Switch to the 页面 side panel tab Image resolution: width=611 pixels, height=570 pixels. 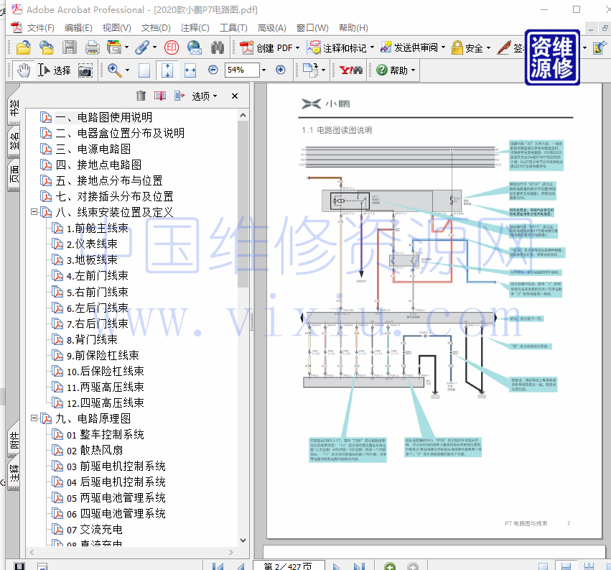click(14, 175)
